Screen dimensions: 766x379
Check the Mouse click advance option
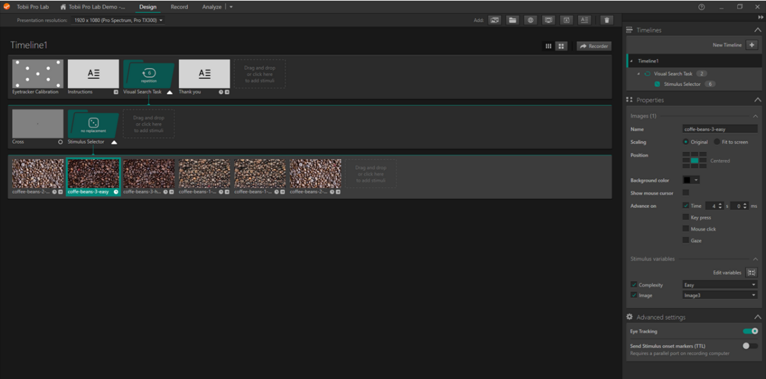[686, 229]
